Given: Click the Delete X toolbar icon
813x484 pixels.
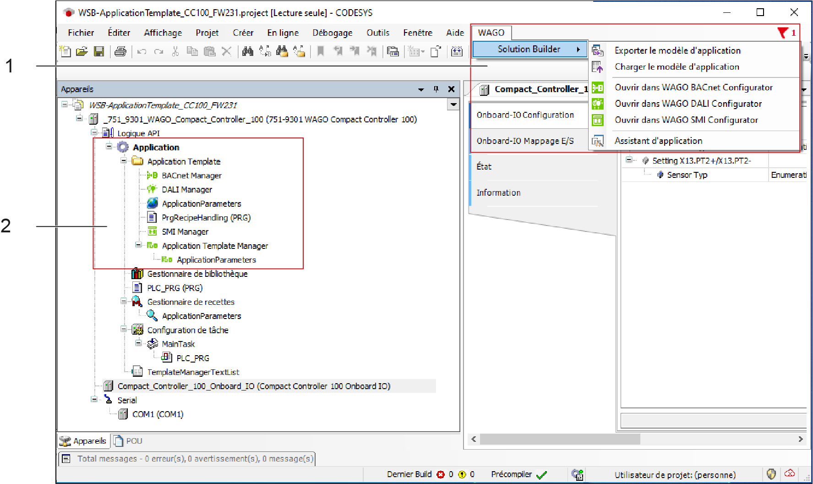Looking at the screenshot, I should click(x=226, y=51).
